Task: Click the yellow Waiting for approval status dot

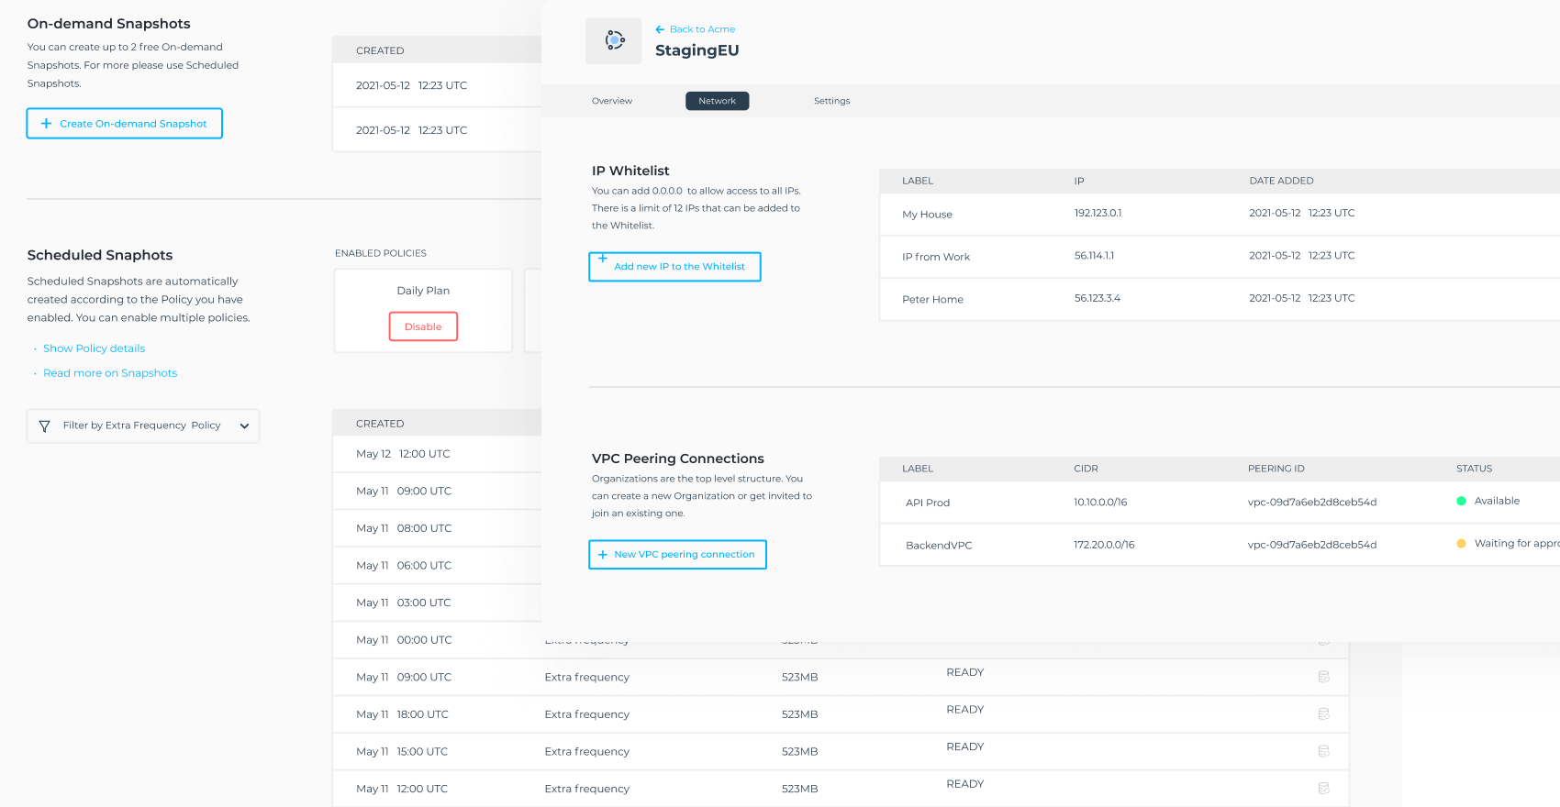Action: (x=1461, y=544)
